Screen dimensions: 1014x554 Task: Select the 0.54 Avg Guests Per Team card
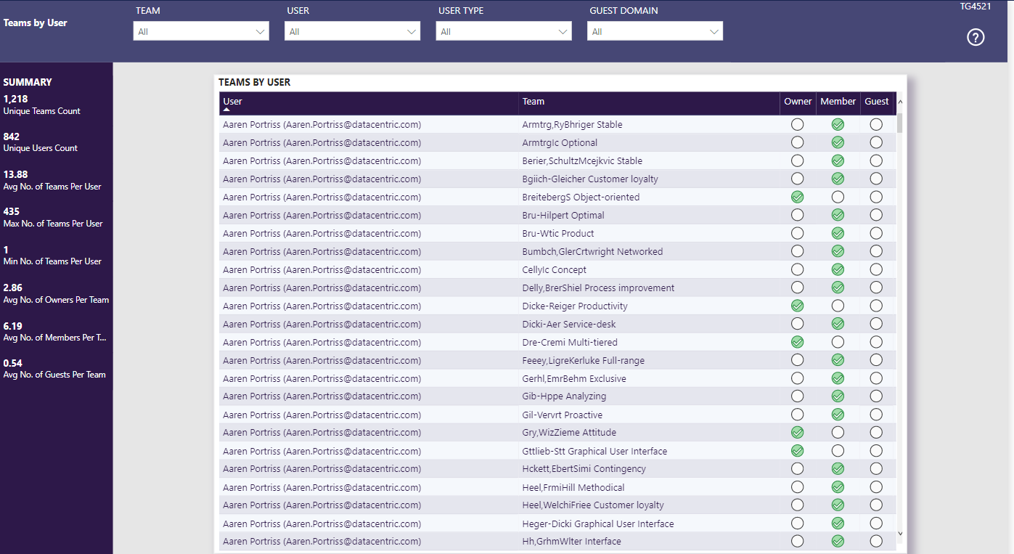54,368
